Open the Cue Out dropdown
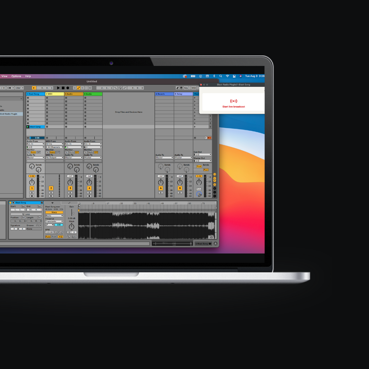Viewport: 369px width, 369px height. pyautogui.click(x=203, y=154)
